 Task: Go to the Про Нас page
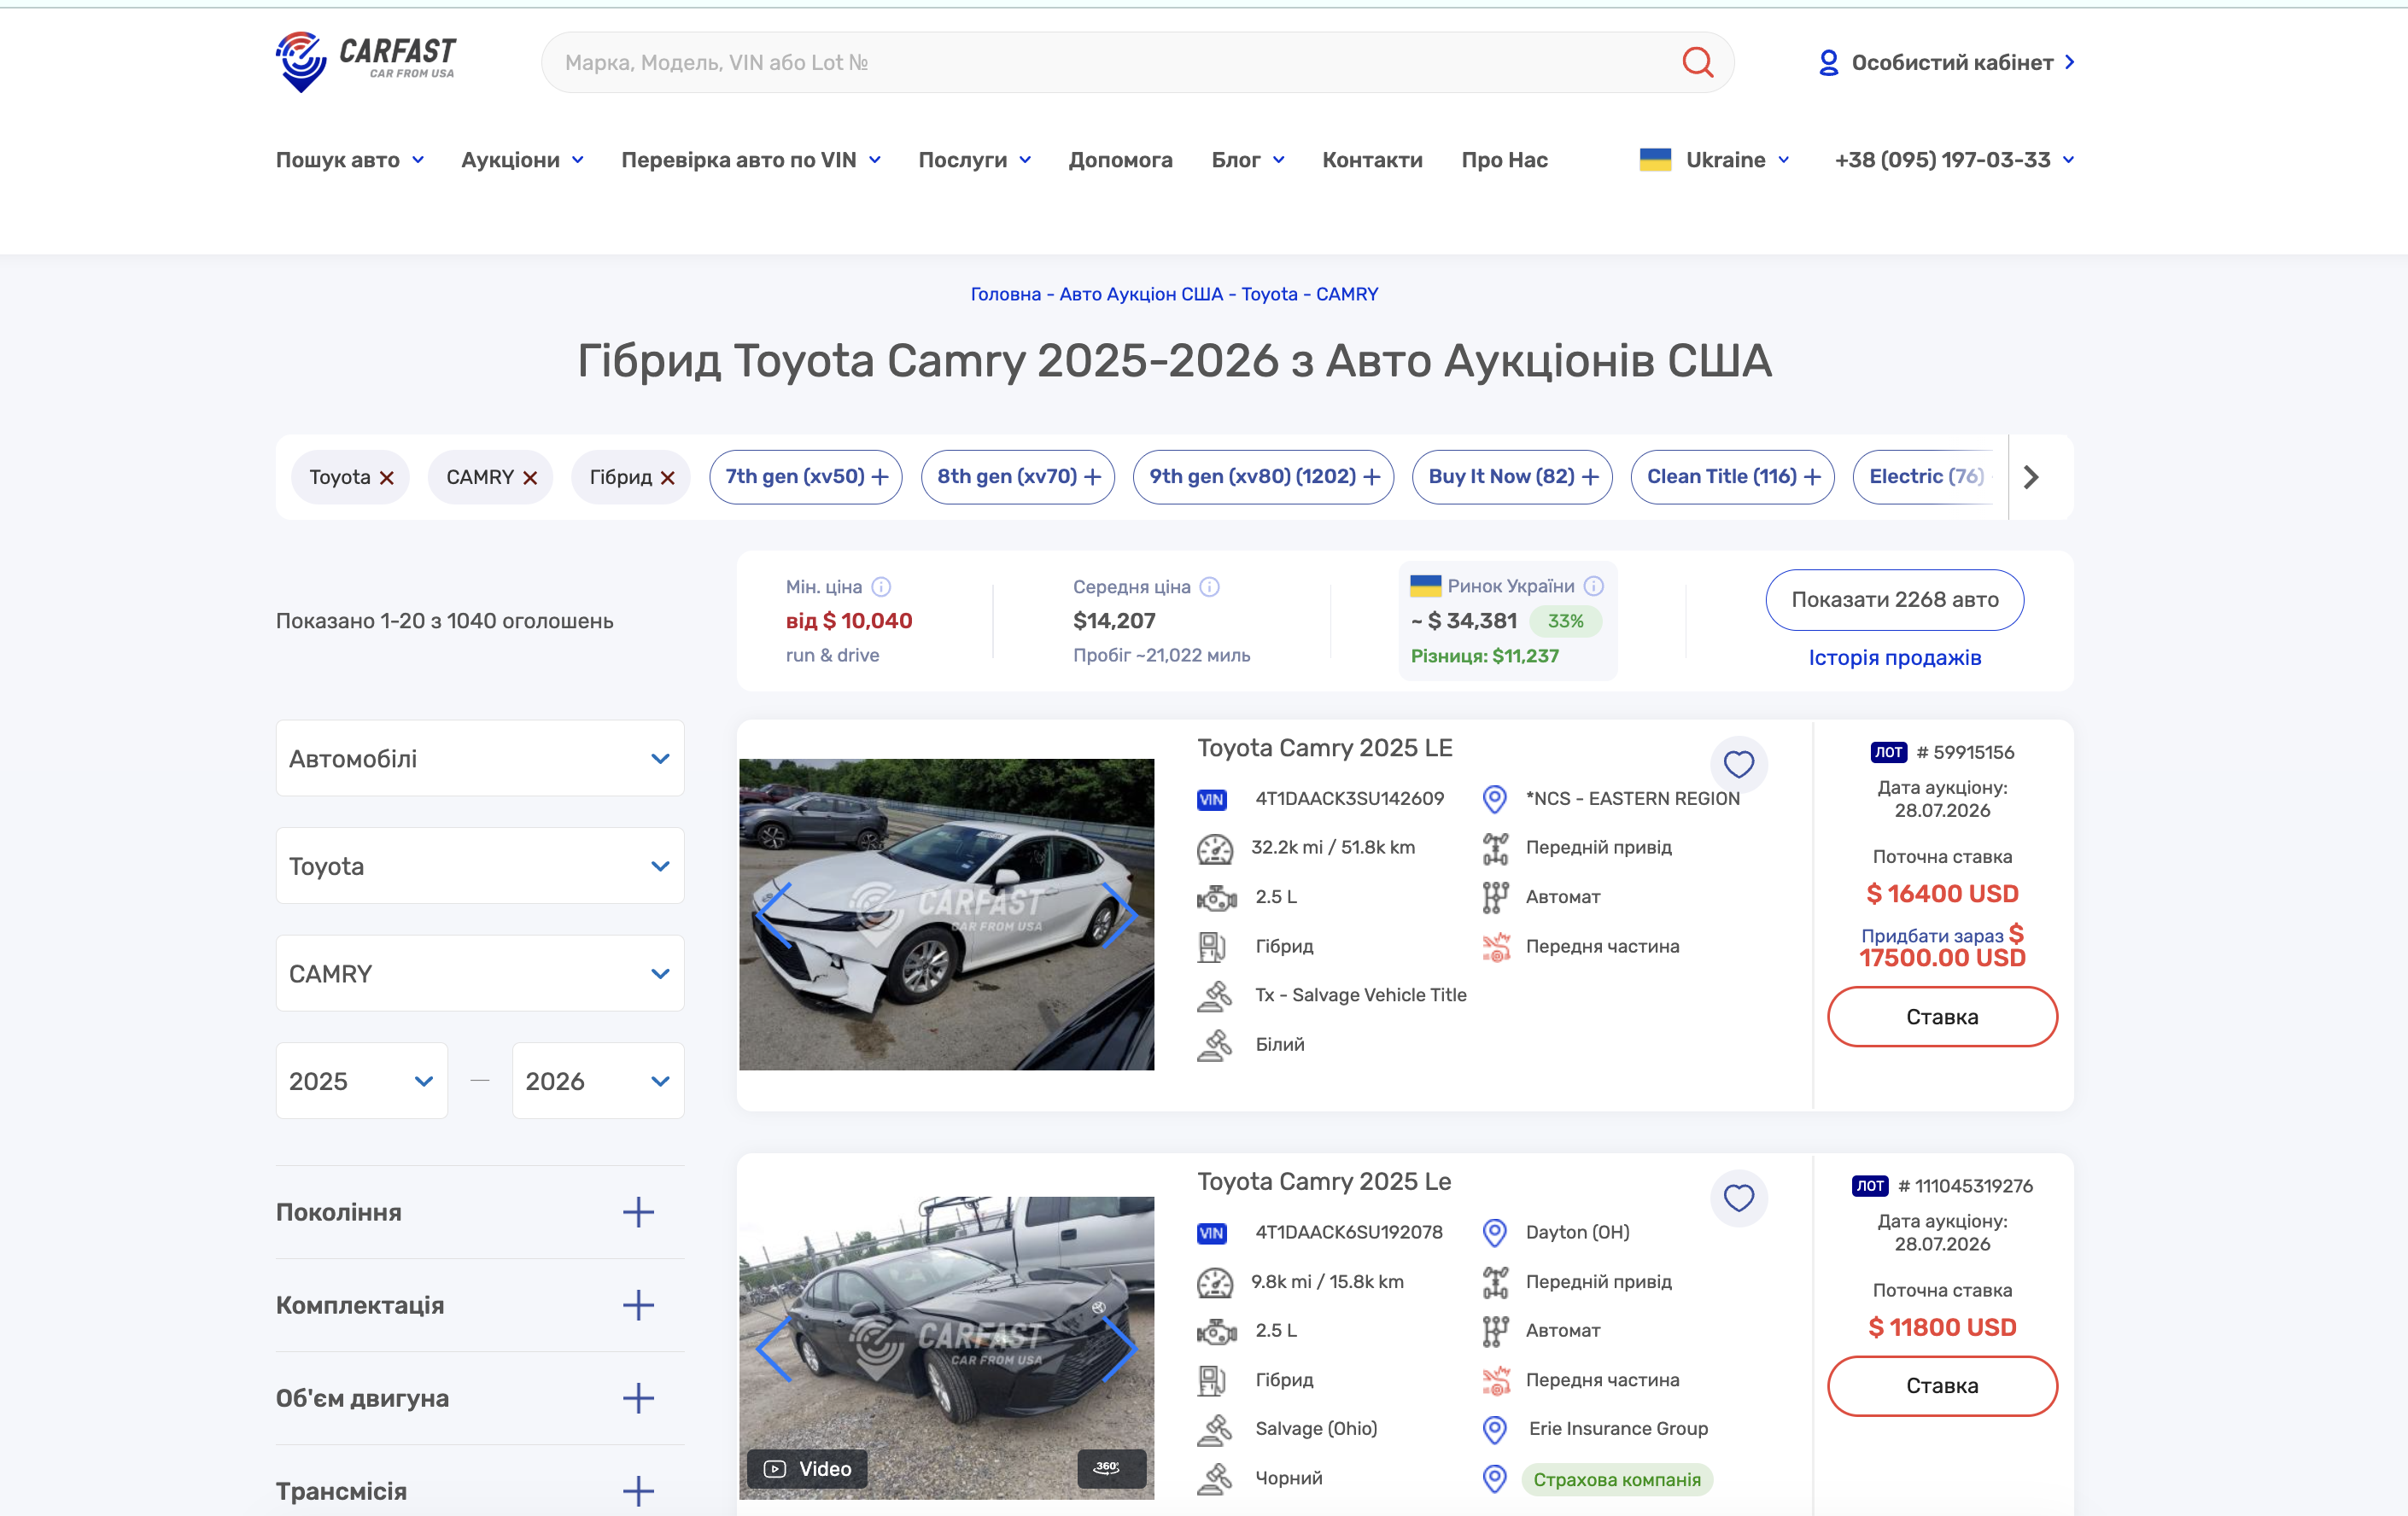tap(1504, 160)
